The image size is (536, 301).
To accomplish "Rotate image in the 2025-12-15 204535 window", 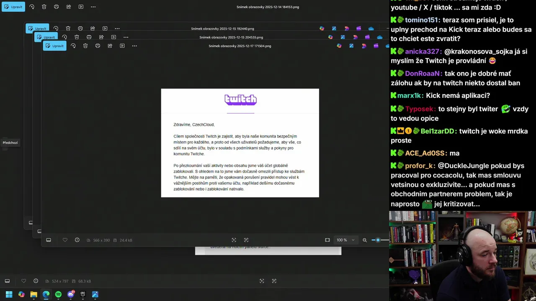I will pyautogui.click(x=64, y=37).
